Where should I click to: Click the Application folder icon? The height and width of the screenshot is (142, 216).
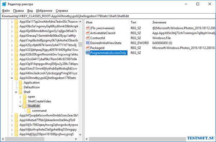pos(21,83)
